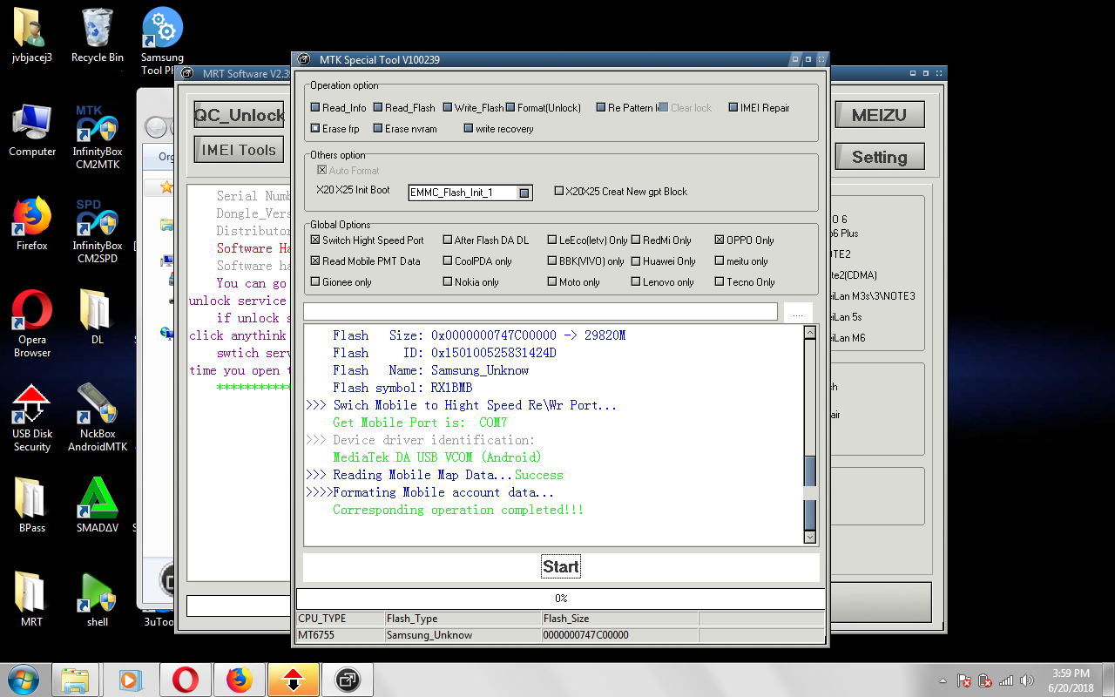
Task: Open the Recycle Bin desktop icon
Action: (98, 35)
